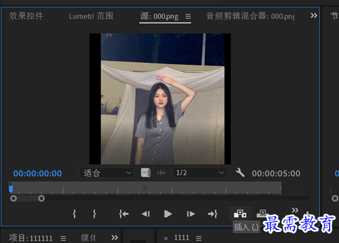Viewport: 339px width, 243px height.
Task: Click the drag video only filmstrip icon
Action: (146, 173)
